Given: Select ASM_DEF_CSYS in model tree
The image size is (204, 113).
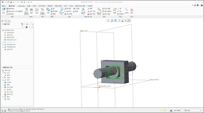Looking at the screenshot, I should click(12, 40).
